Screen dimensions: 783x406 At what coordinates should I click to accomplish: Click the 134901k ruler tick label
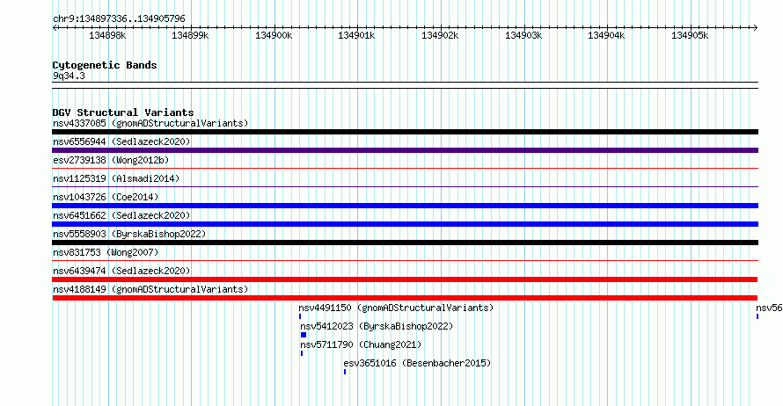coord(356,36)
